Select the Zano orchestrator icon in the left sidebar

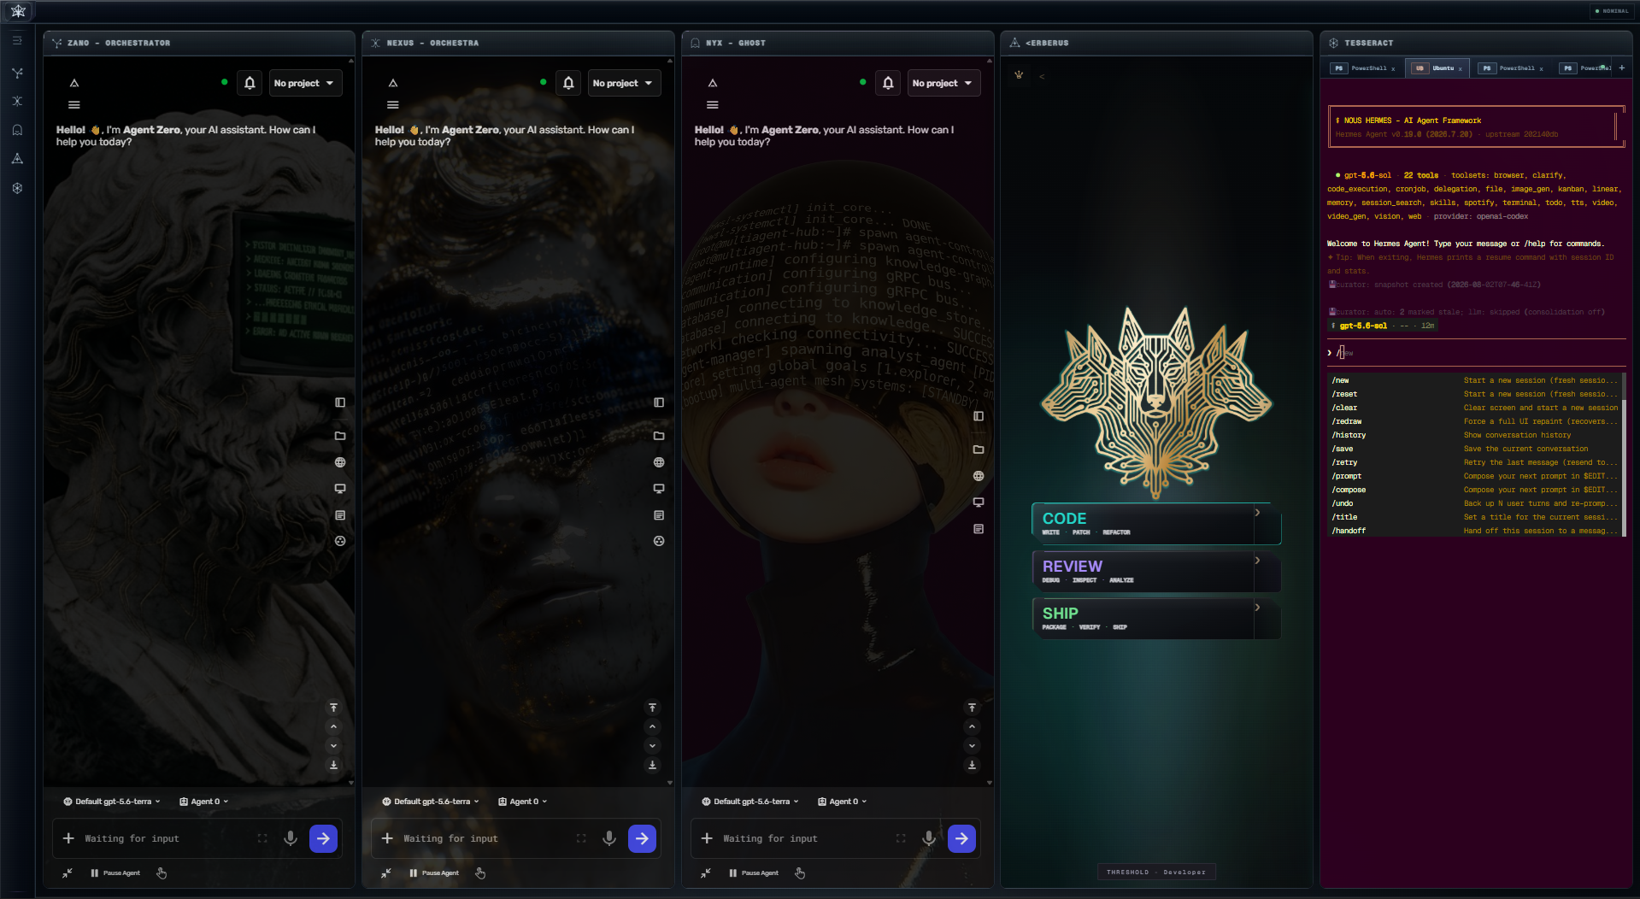[x=17, y=73]
